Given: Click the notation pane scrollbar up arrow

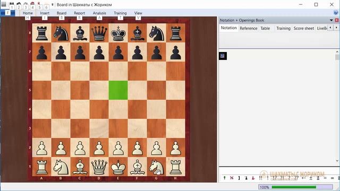Looking at the screenshot, I should tap(337, 52).
